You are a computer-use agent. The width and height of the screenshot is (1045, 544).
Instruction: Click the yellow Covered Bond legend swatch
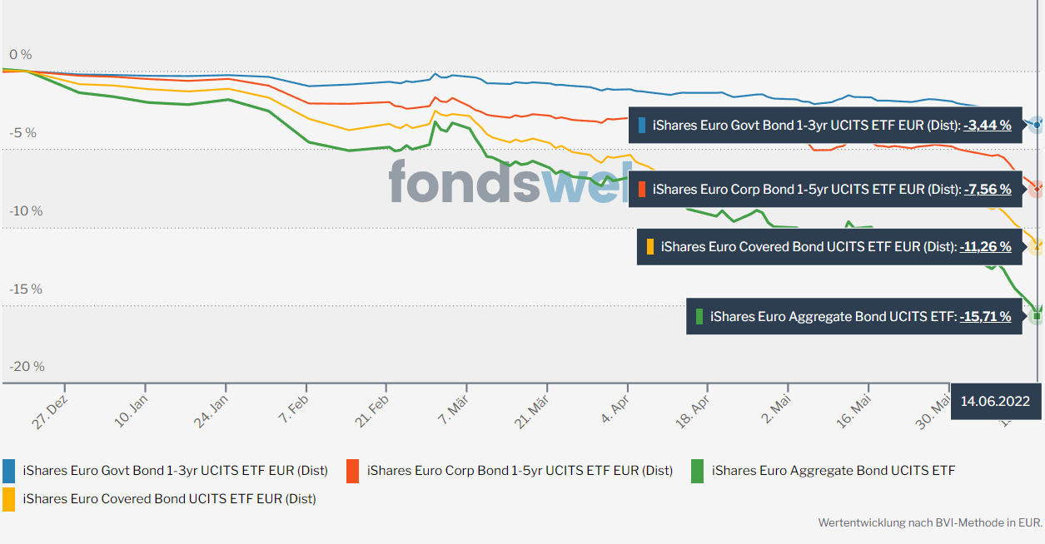(x=9, y=499)
